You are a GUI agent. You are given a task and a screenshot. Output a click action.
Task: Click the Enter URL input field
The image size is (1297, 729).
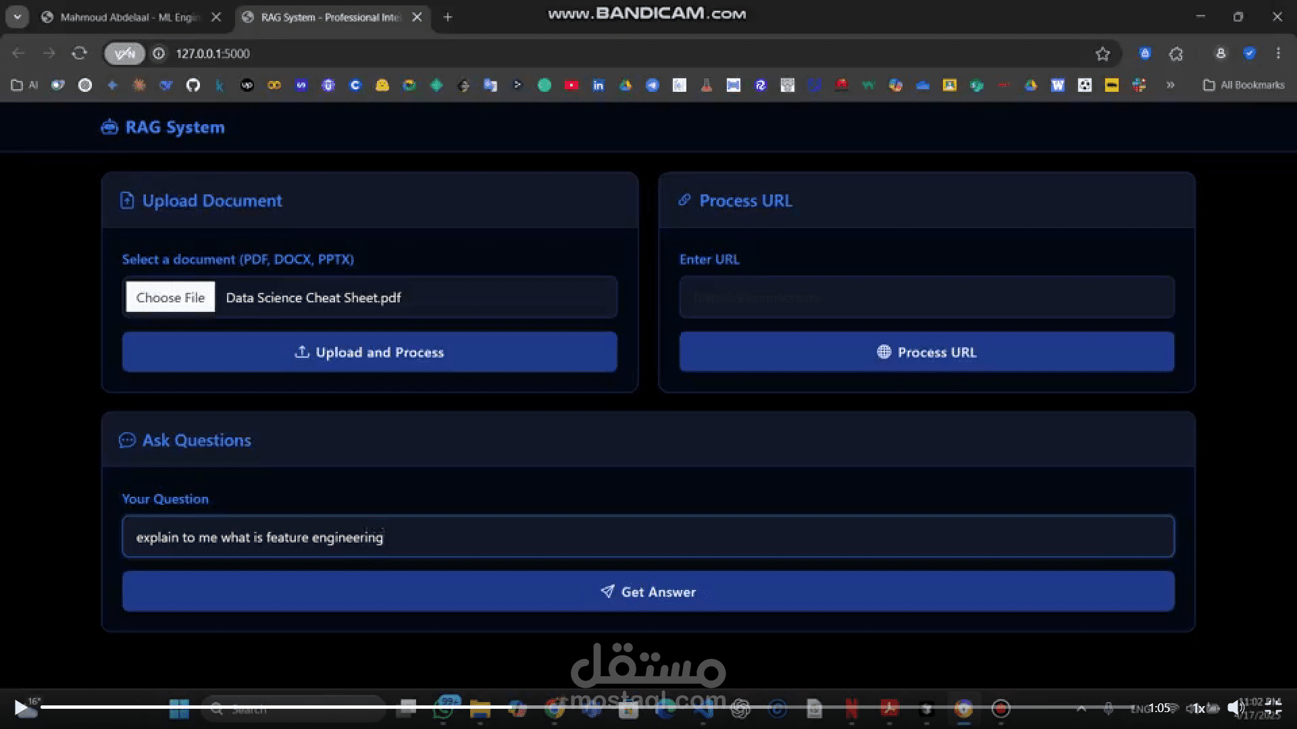(927, 297)
